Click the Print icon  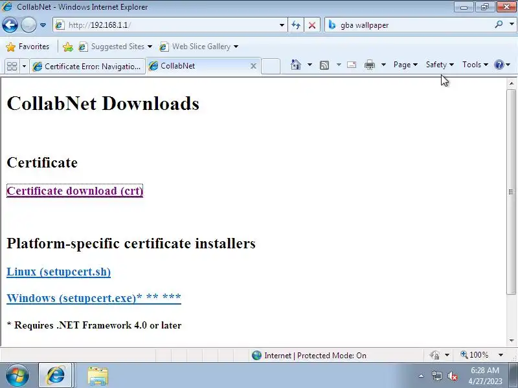[369, 65]
